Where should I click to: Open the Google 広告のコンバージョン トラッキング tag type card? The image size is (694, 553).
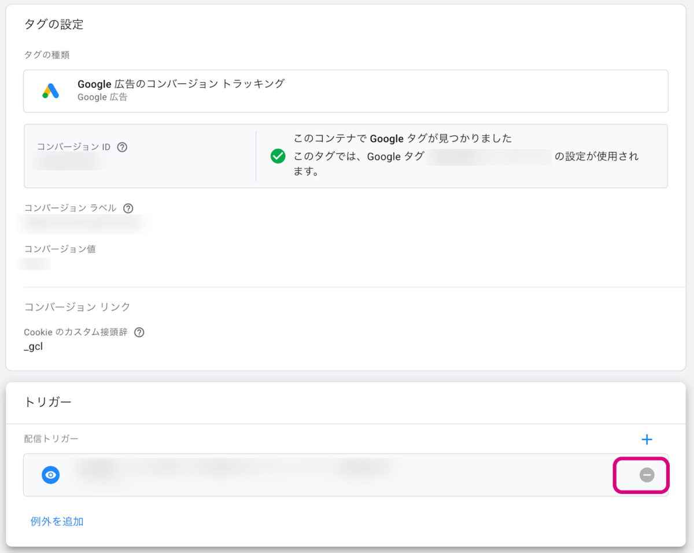click(345, 91)
